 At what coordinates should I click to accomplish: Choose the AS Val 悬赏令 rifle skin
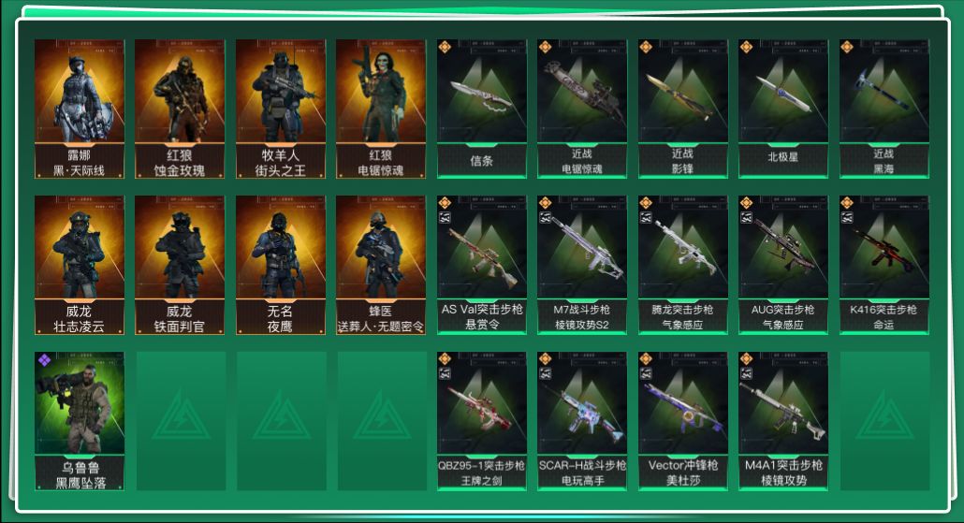481,265
